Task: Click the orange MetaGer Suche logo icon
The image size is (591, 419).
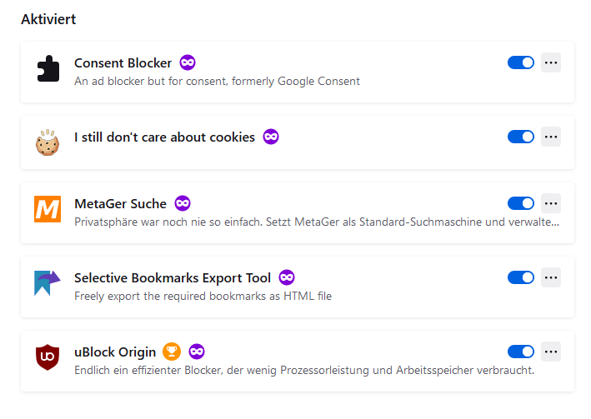Action: coord(48,209)
